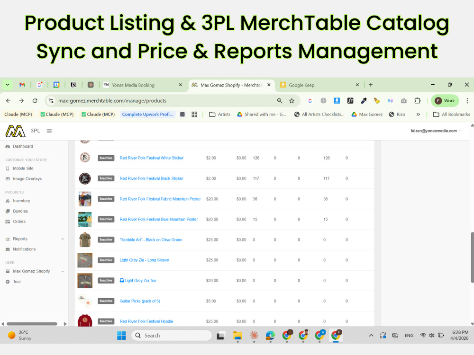Open Red River Folk Festival White Sticker
474x355 pixels.
(x=152, y=158)
